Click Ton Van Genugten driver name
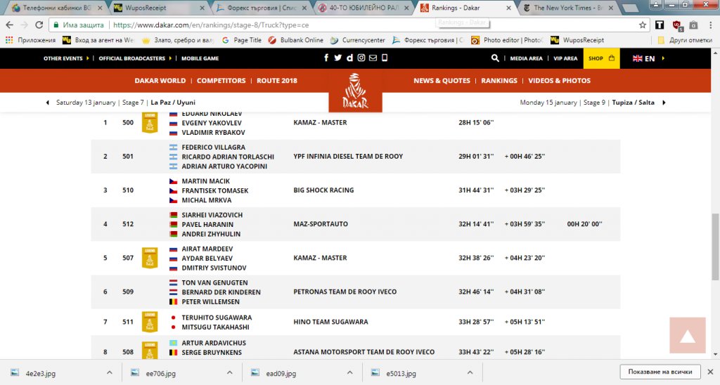Viewport: 720px width, 385px height. (214, 282)
